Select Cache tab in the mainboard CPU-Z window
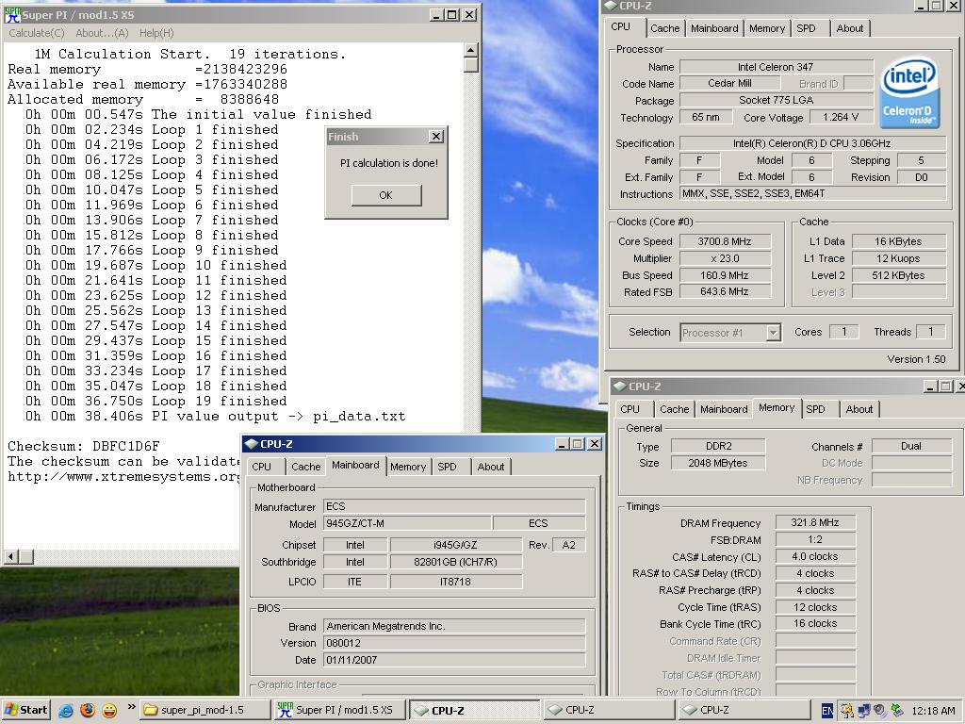The image size is (965, 724). click(306, 467)
